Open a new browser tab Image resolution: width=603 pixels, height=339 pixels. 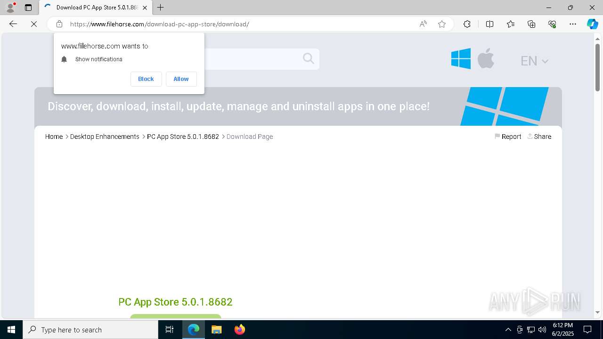(x=161, y=8)
